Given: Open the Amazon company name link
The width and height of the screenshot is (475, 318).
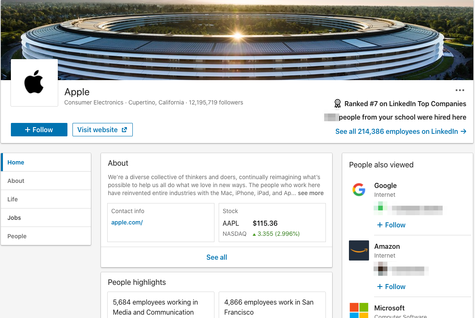Looking at the screenshot, I should coord(387,246).
